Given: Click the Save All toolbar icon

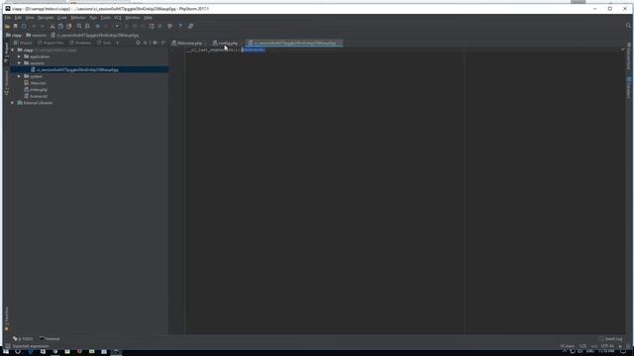Looking at the screenshot, I should coord(16,27).
